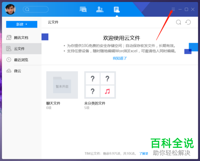Screen dimensions: 200x161
Task: Open 微云 in the sidebar
Action: coord(22,71)
